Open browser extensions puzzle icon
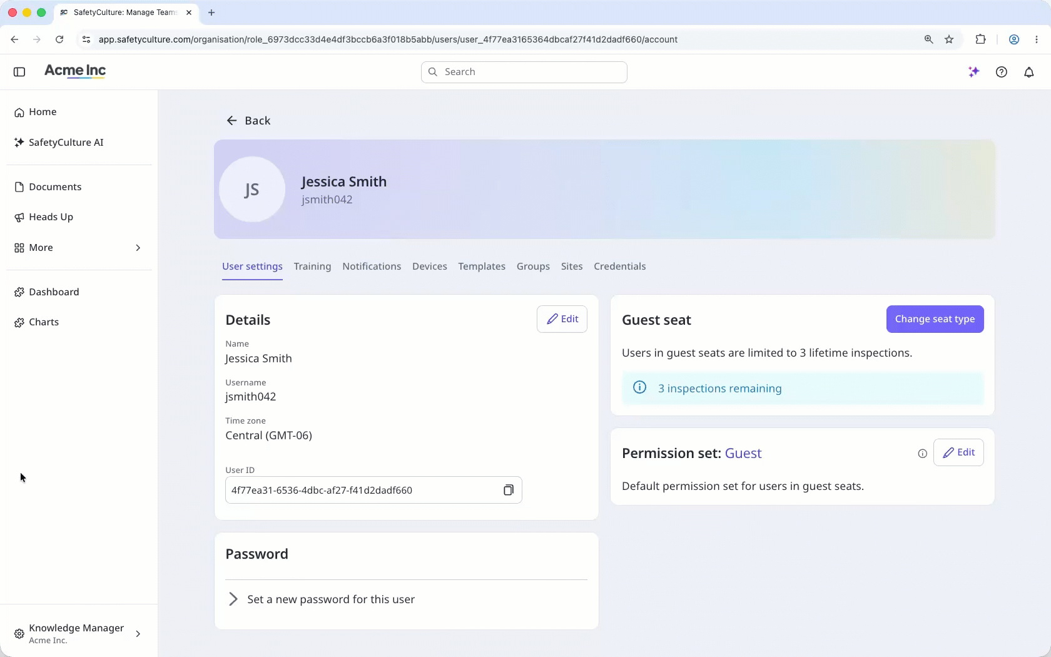The height and width of the screenshot is (657, 1051). tap(980, 39)
